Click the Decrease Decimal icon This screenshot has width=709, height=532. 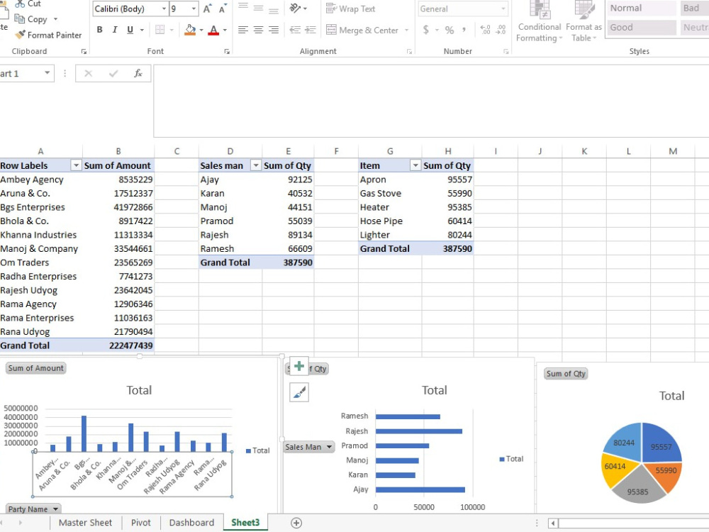(501, 30)
